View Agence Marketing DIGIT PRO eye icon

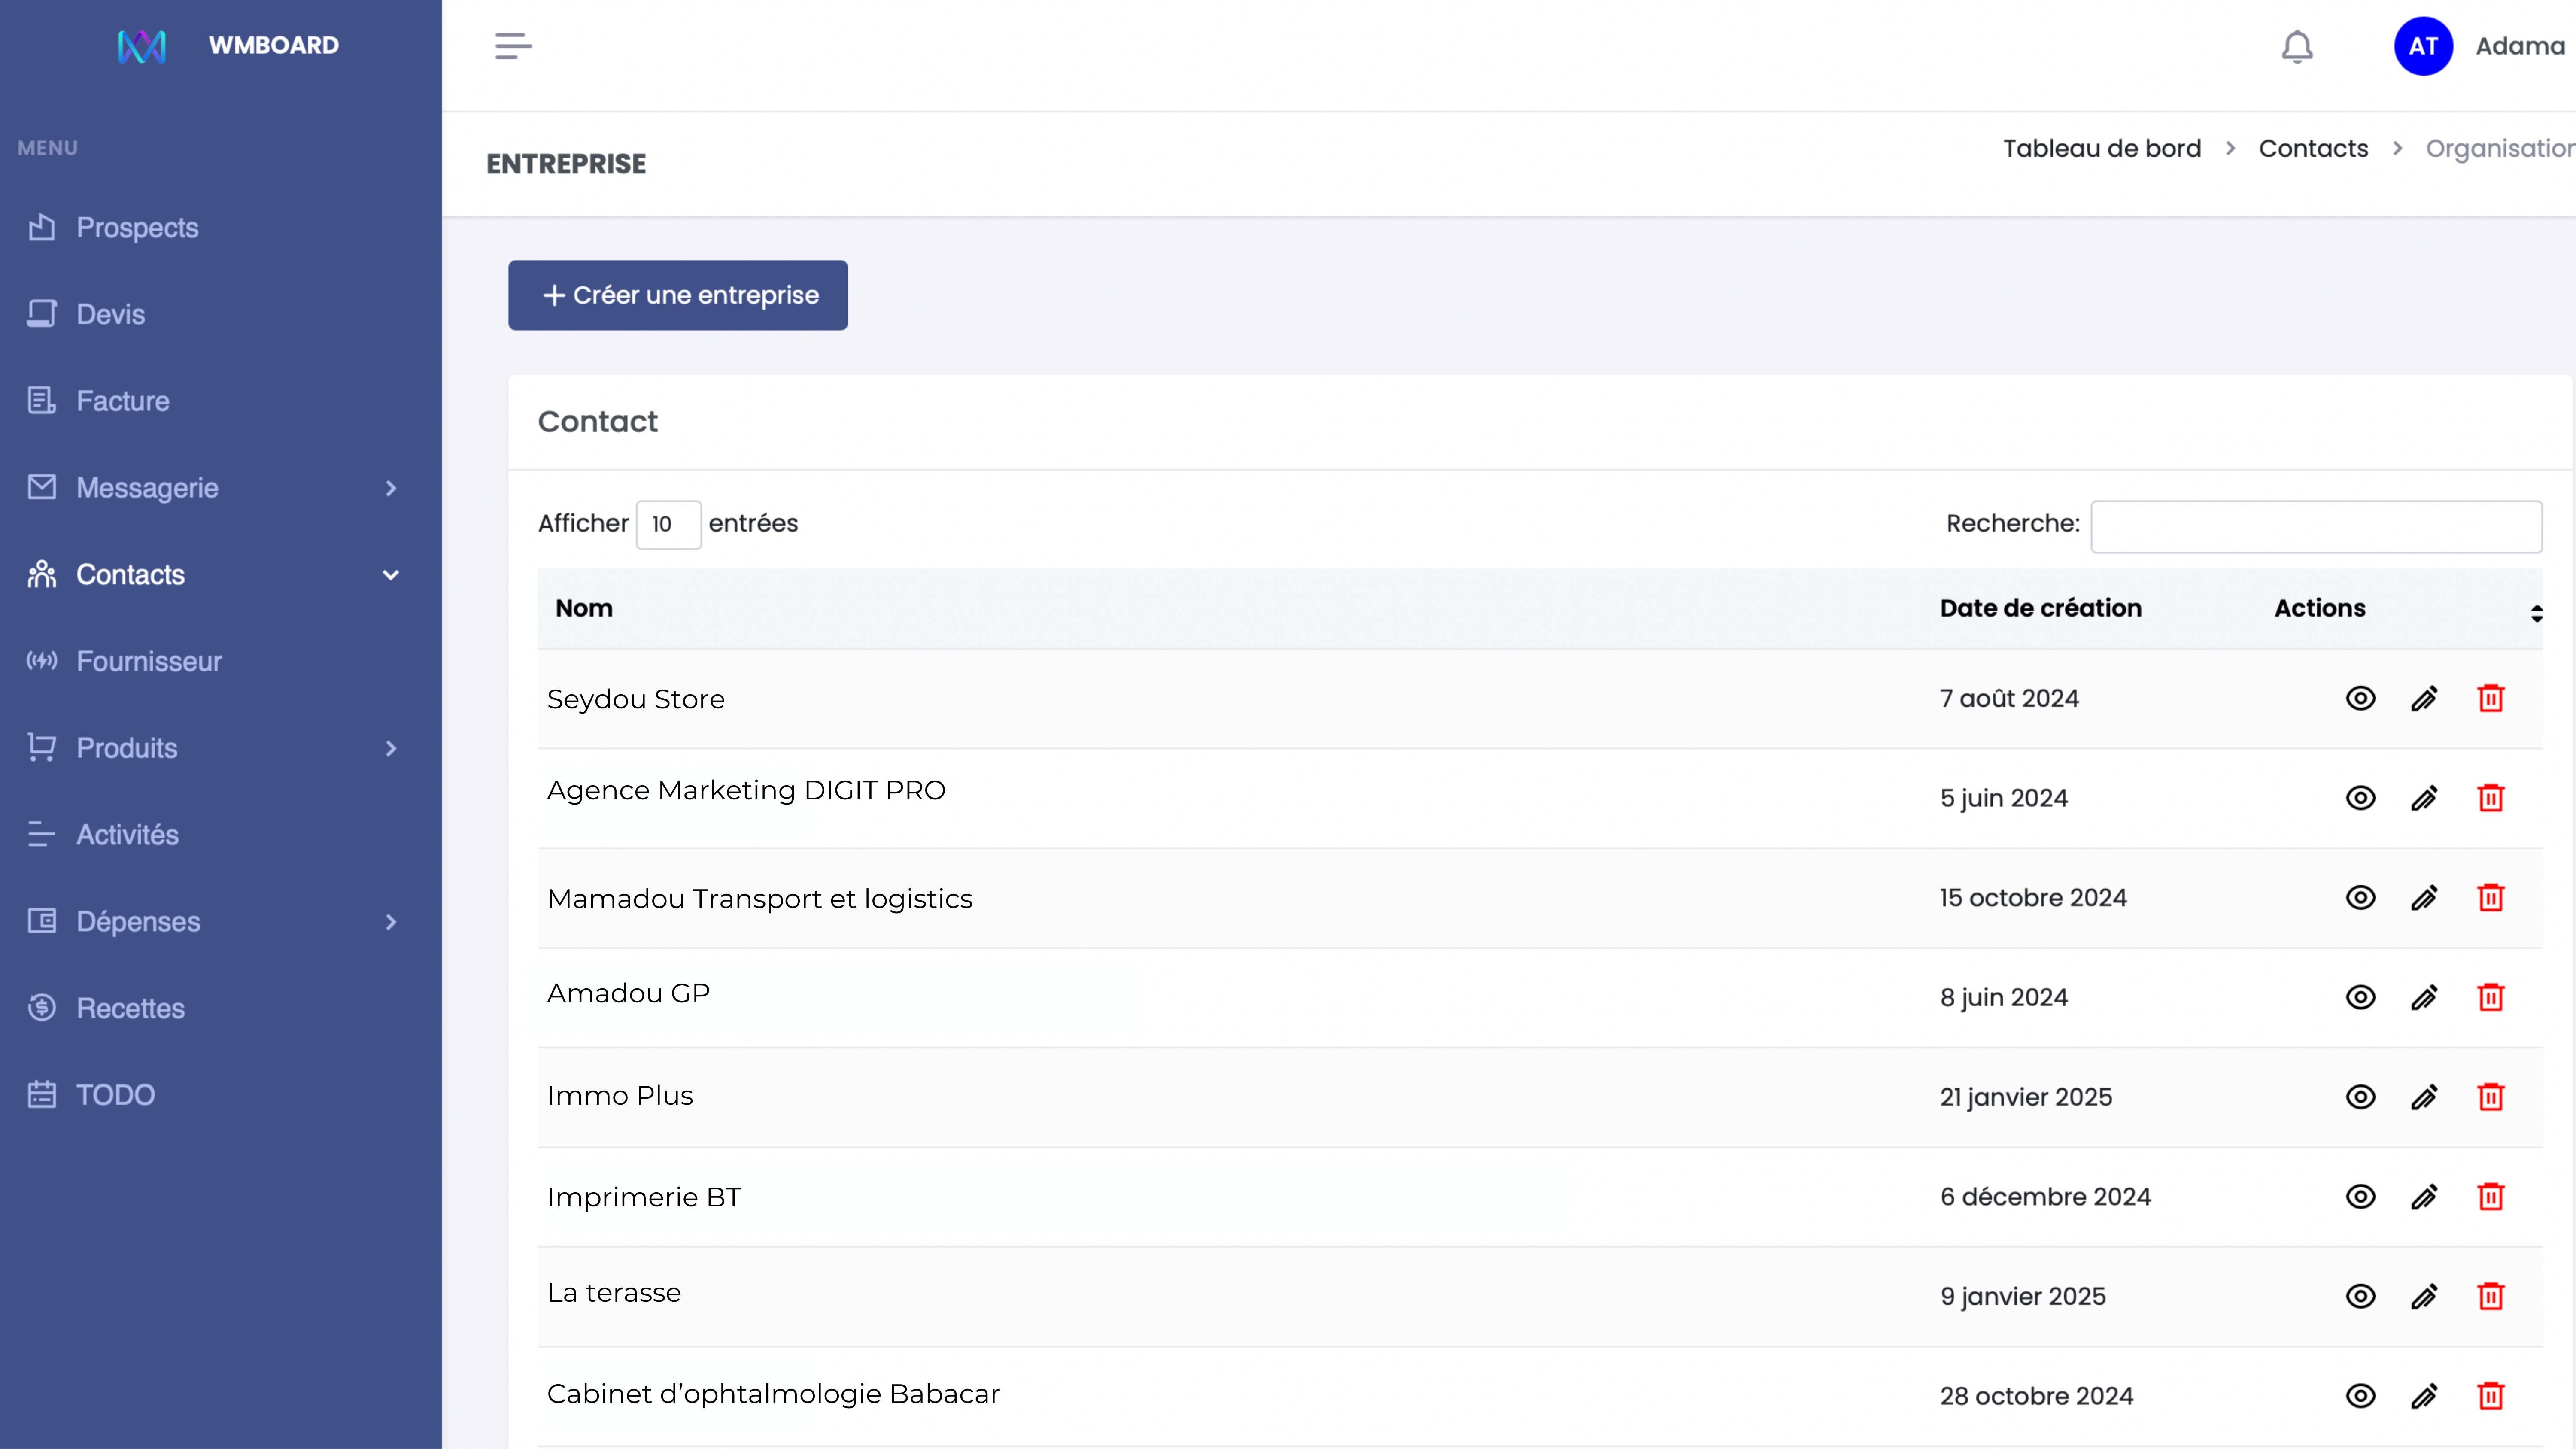2360,798
